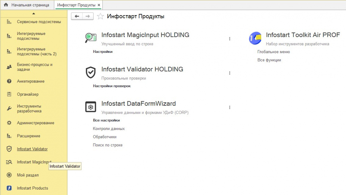Open Все функции link
The image size is (346, 195).
[269, 60]
